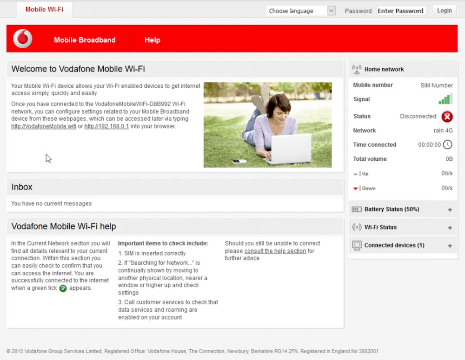Follow the consult the help section link
The image size is (465, 360).
pyautogui.click(x=275, y=251)
